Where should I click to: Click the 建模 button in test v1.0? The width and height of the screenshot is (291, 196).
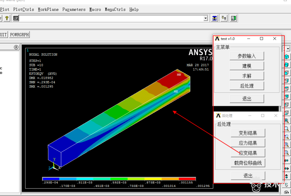[247, 66]
